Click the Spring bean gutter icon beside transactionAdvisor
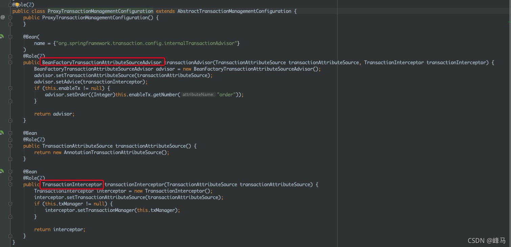 (2, 36)
